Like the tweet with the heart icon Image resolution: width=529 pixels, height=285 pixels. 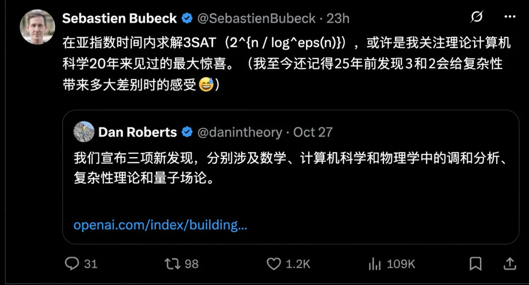point(274,263)
